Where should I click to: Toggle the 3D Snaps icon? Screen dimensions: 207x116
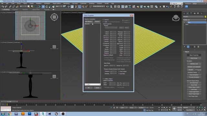pos(76,6)
